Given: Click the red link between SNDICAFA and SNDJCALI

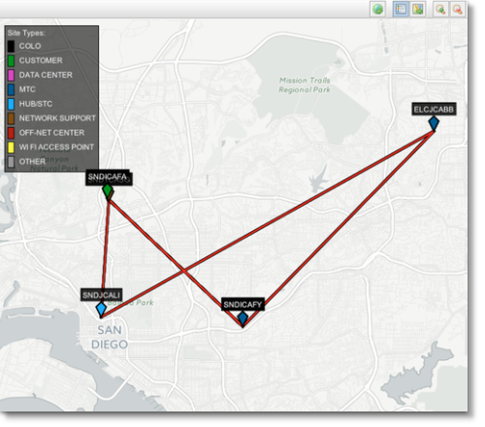Looking at the screenshot, I should pyautogui.click(x=106, y=246).
